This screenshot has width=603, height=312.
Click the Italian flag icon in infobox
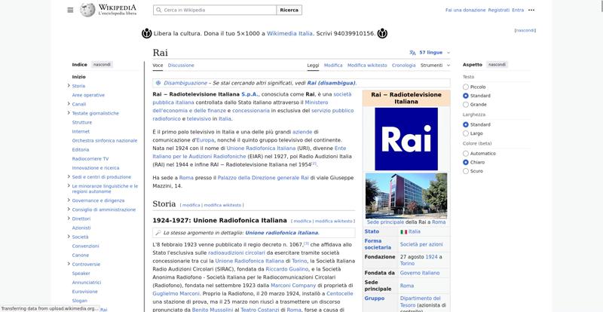403,232
